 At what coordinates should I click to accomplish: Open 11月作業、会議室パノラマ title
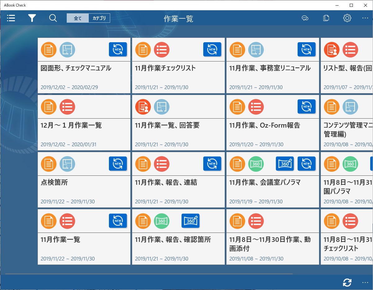265,183
